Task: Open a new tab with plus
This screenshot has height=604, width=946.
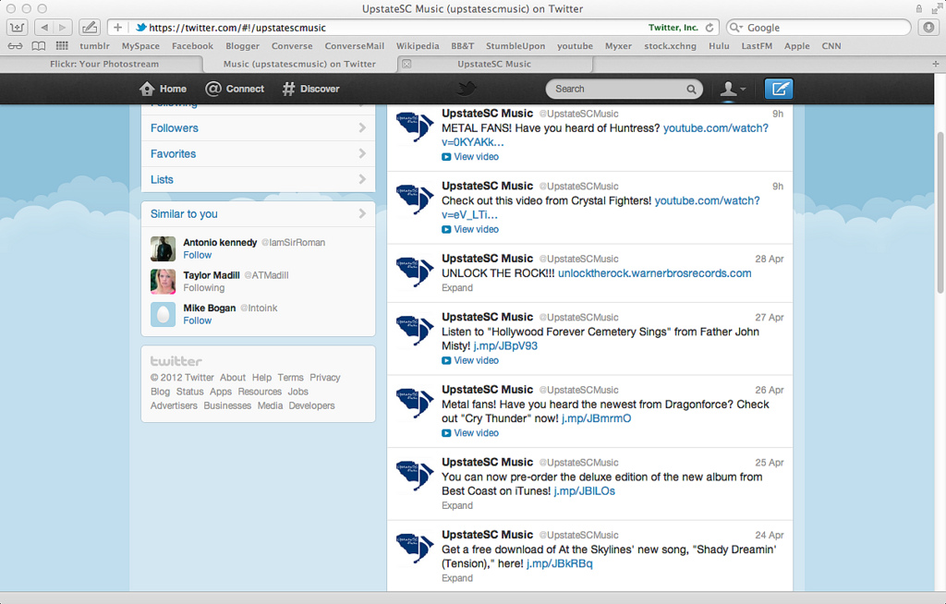Action: (935, 64)
